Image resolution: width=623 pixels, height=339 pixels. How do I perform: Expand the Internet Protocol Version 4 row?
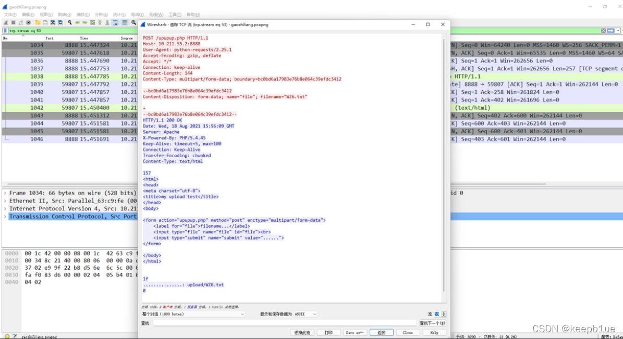click(x=5, y=209)
